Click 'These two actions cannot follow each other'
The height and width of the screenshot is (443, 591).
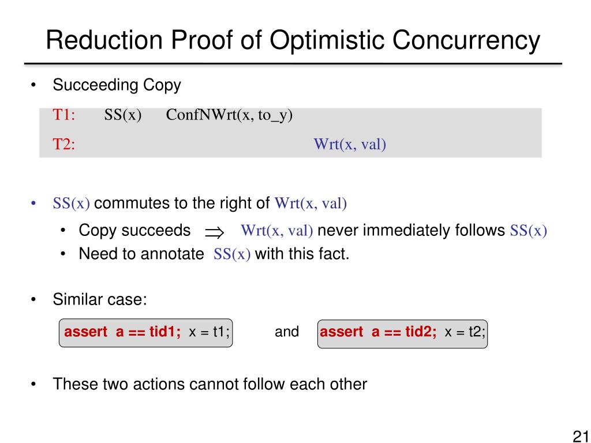click(210, 384)
